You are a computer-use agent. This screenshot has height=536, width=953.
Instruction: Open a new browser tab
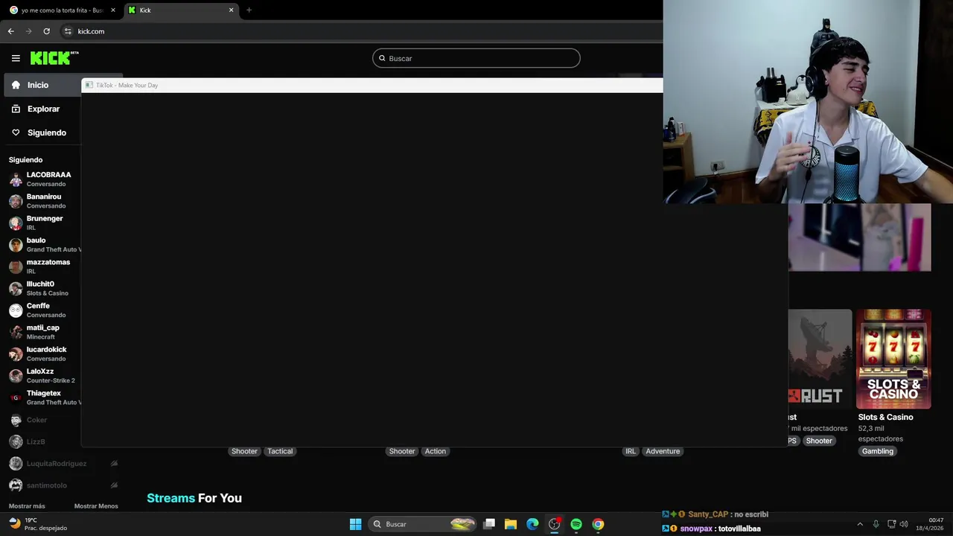249,10
